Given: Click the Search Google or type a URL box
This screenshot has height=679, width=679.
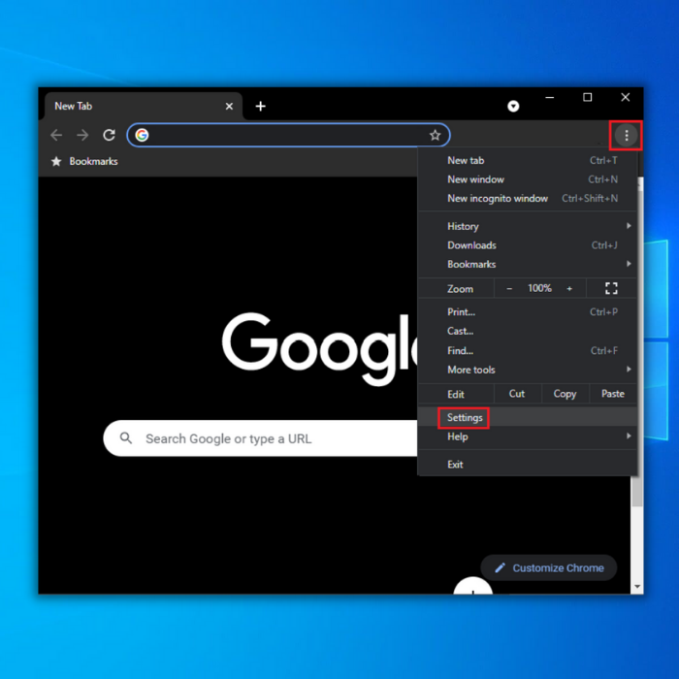Looking at the screenshot, I should point(260,438).
